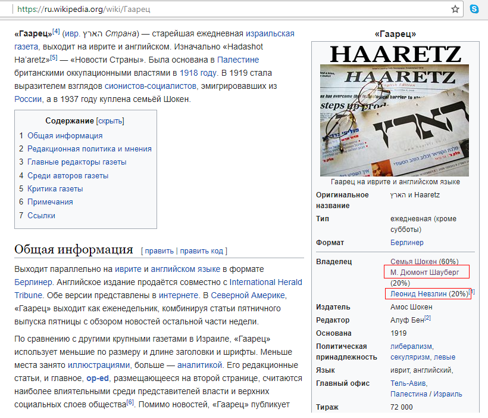Open the Skype extension icon
The height and width of the screenshot is (418, 488).
pyautogui.click(x=474, y=9)
